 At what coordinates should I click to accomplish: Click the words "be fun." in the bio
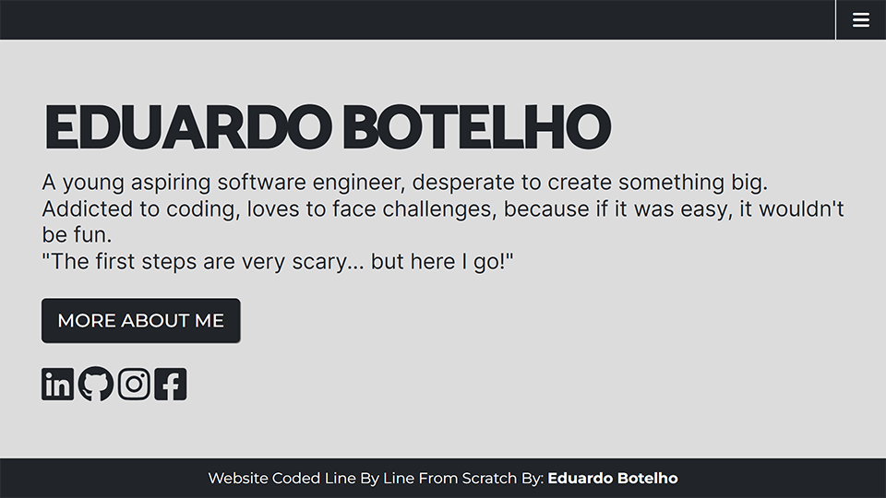click(77, 235)
